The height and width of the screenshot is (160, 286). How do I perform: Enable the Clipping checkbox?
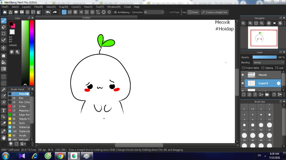(263, 68)
